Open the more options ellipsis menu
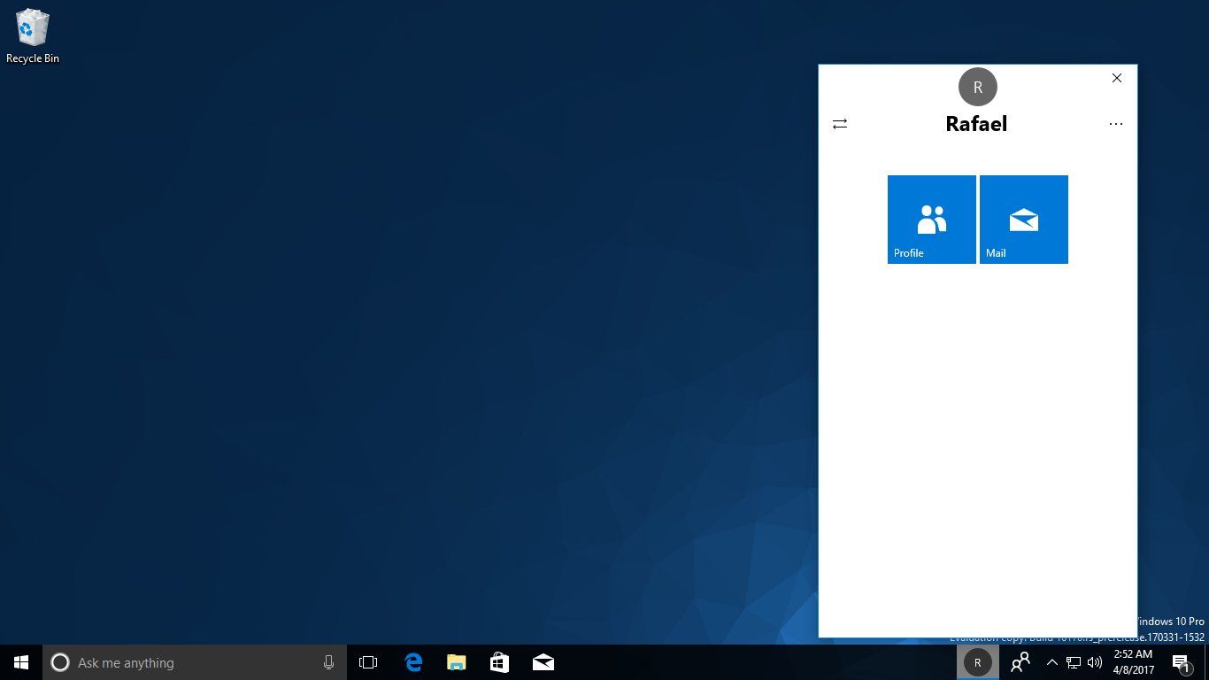The height and width of the screenshot is (680, 1209). pos(1115,124)
